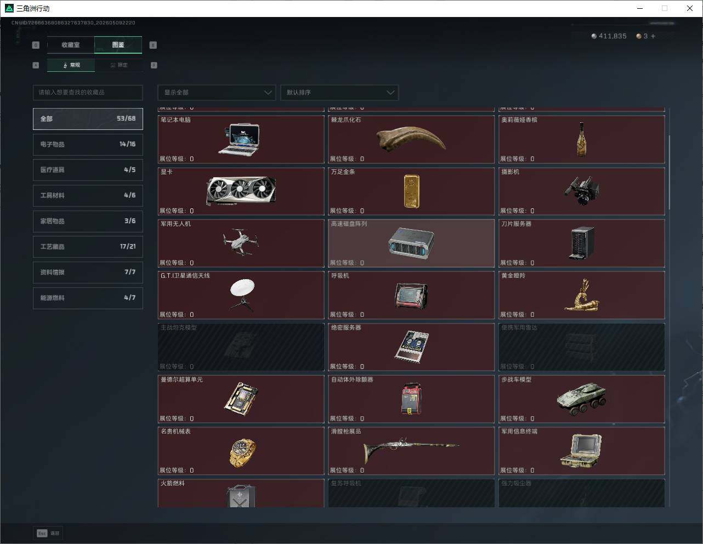This screenshot has height=544, width=703.
Task: Click the locked 主战坦克模型 item
Action: click(x=241, y=347)
